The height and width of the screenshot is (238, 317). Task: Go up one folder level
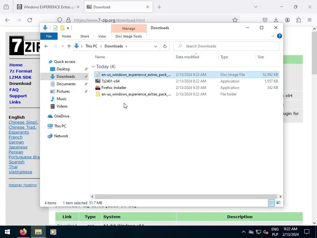tap(69, 46)
